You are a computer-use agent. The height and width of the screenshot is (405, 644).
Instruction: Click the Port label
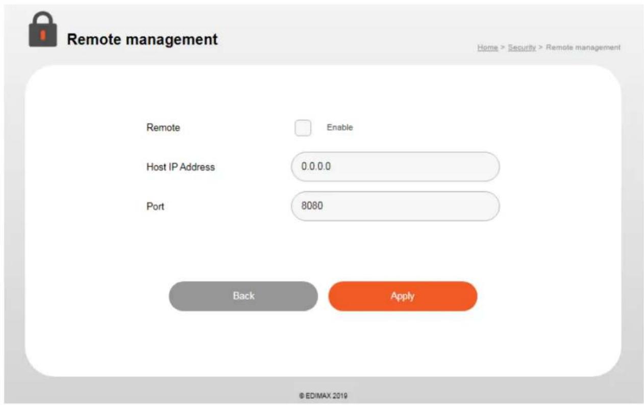[155, 207]
